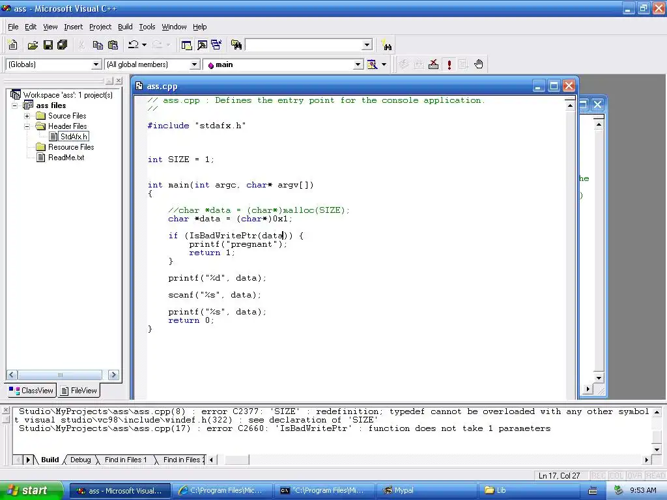Click the Windows start button

pyautogui.click(x=31, y=490)
